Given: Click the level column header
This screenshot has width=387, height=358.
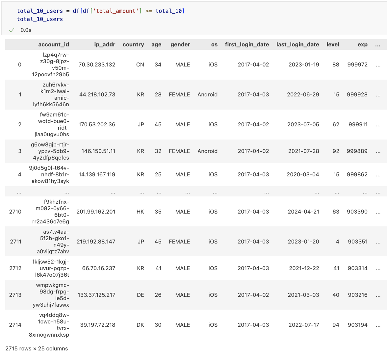Looking at the screenshot, I should [333, 44].
